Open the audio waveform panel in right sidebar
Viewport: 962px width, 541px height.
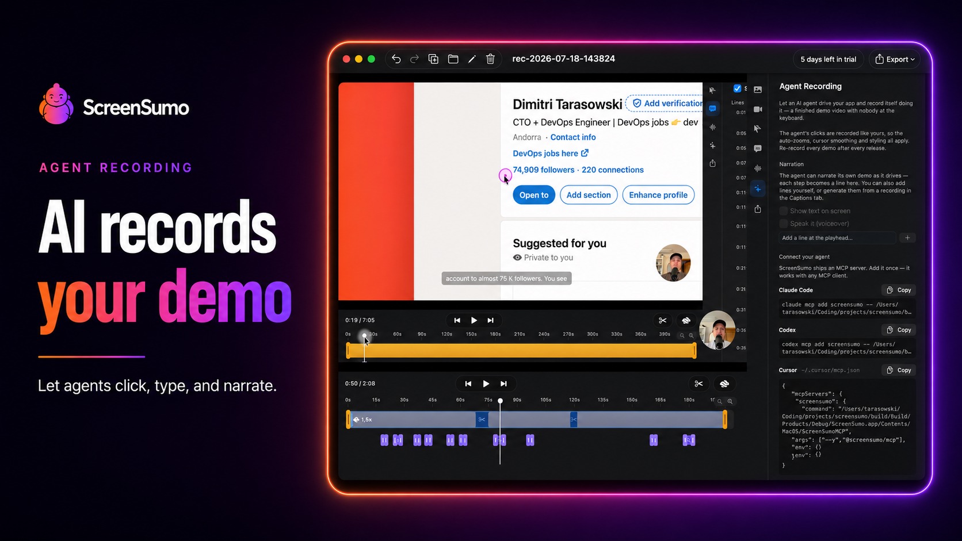(x=758, y=168)
